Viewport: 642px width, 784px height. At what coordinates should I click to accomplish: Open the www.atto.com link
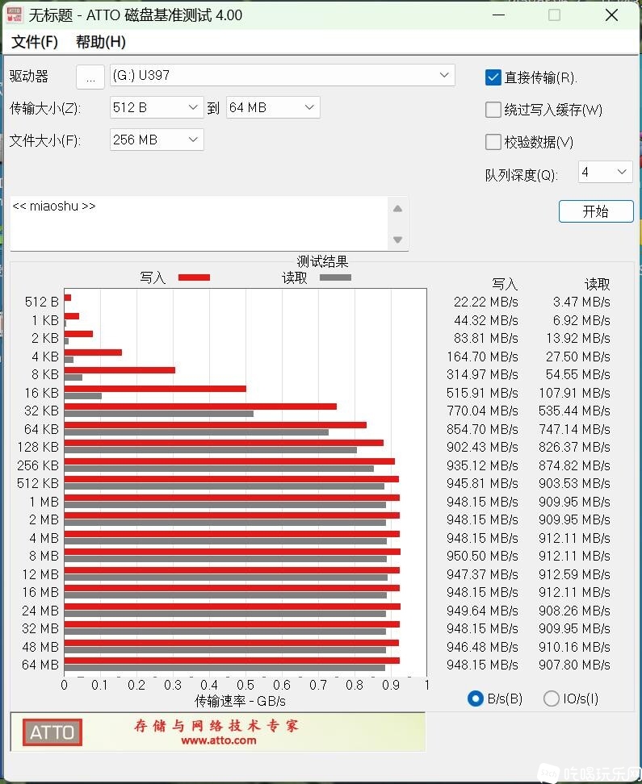tap(219, 740)
